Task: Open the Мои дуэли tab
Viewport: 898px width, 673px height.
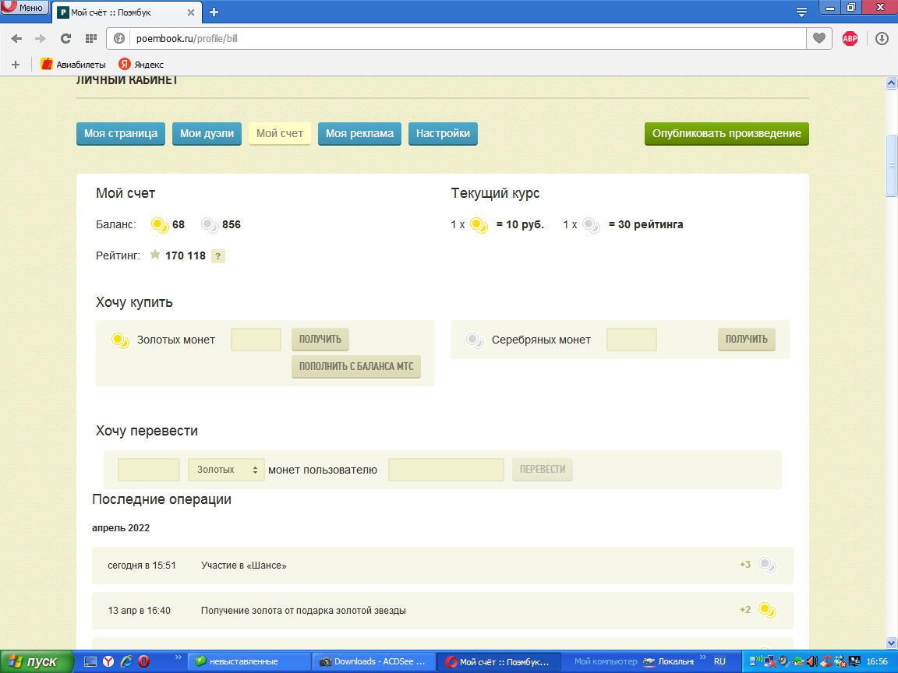Action: [x=207, y=133]
